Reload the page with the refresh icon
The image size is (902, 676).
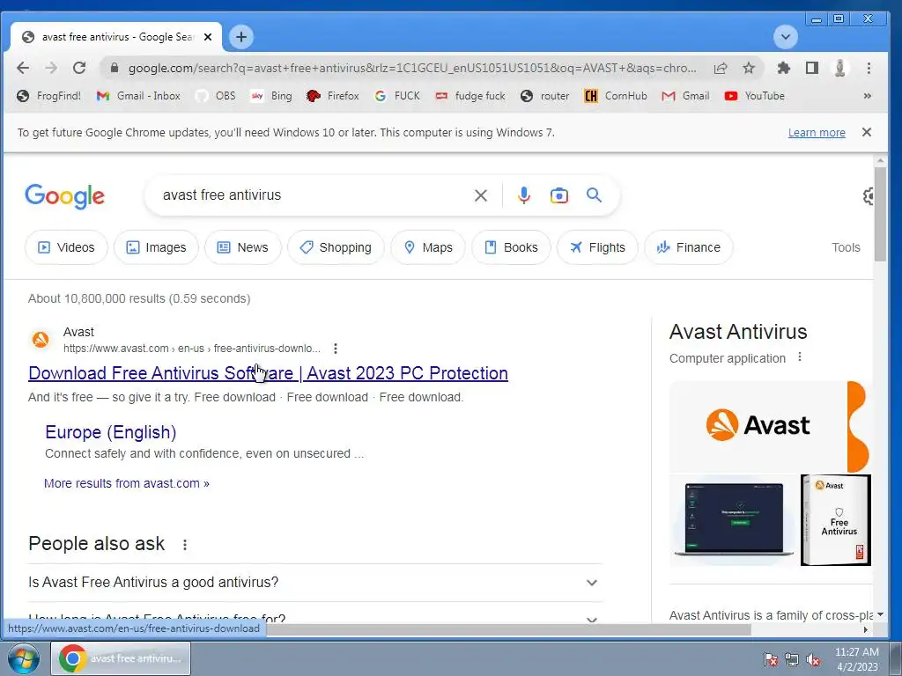[79, 68]
